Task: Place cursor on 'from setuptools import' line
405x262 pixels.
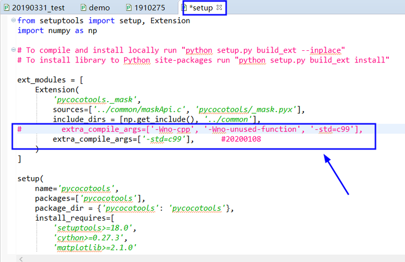Action: (x=104, y=20)
